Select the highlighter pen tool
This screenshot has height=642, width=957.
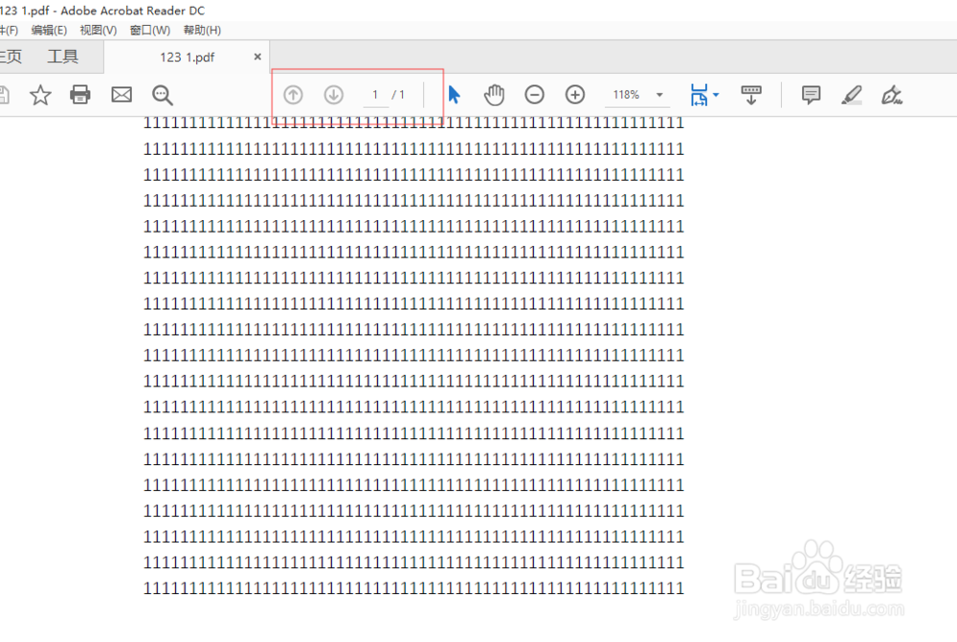click(852, 96)
